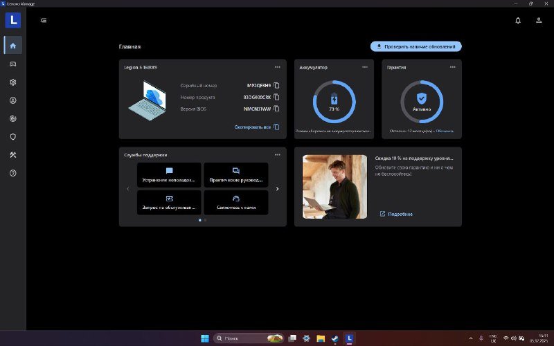Image resolution: width=554 pixels, height=346 pixels.
Task: Click the battery 79 % circular indicator
Action: click(334, 102)
